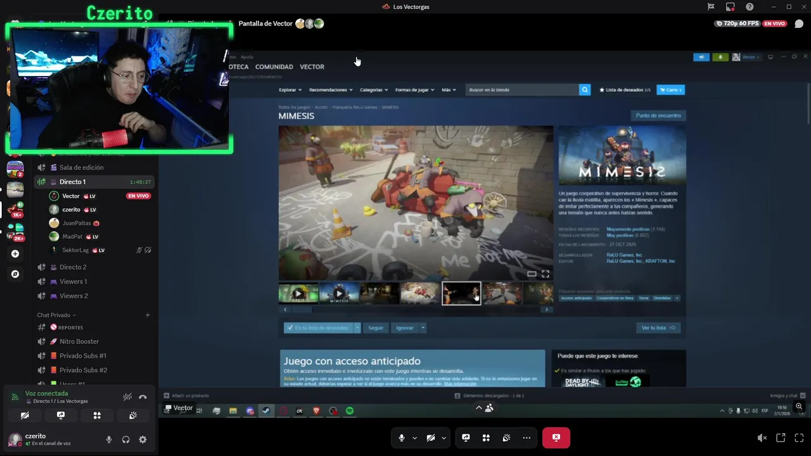Create a channel in Chat Privado with plus
Image resolution: width=811 pixels, height=456 pixels.
point(148,315)
